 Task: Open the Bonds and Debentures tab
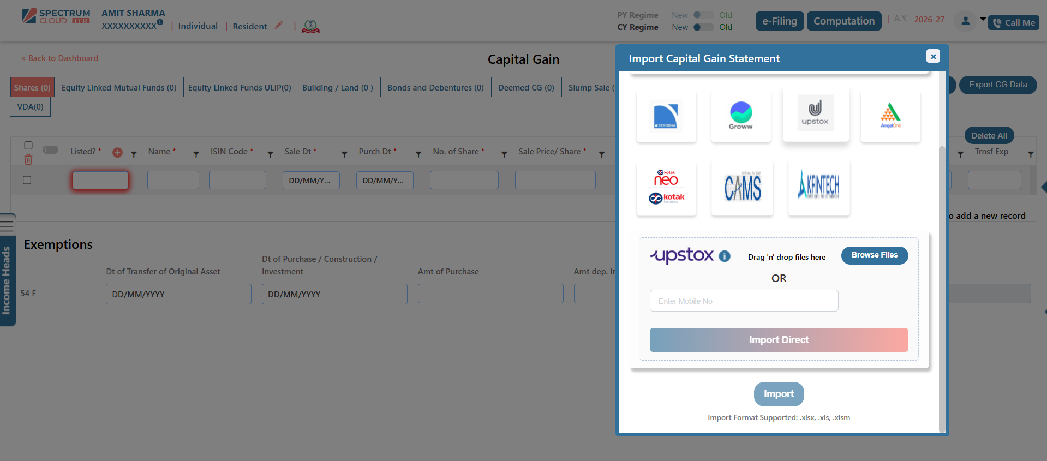(435, 88)
